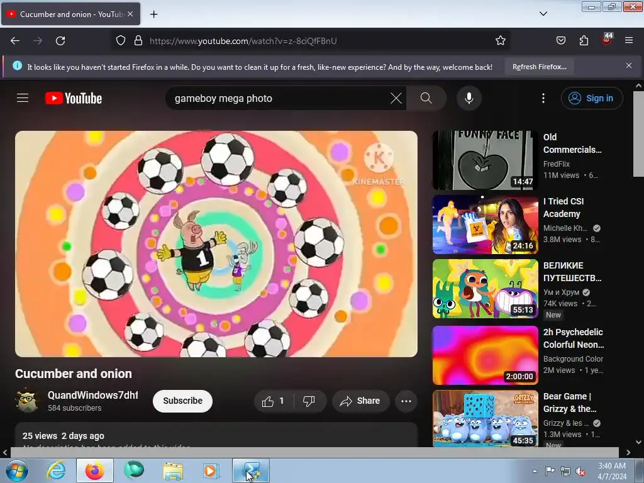644x483 pixels.
Task: Bookmark this page with star icon
Action: (500, 41)
